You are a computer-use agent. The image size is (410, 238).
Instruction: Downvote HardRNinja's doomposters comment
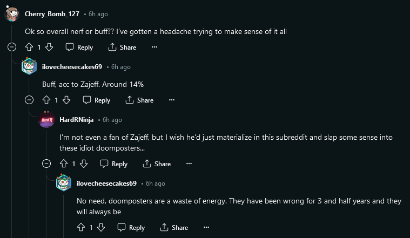point(84,164)
